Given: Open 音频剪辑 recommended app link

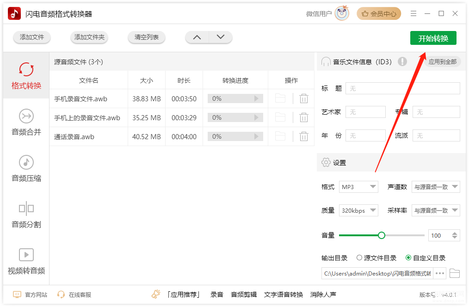Looking at the screenshot, I should click(x=244, y=295).
